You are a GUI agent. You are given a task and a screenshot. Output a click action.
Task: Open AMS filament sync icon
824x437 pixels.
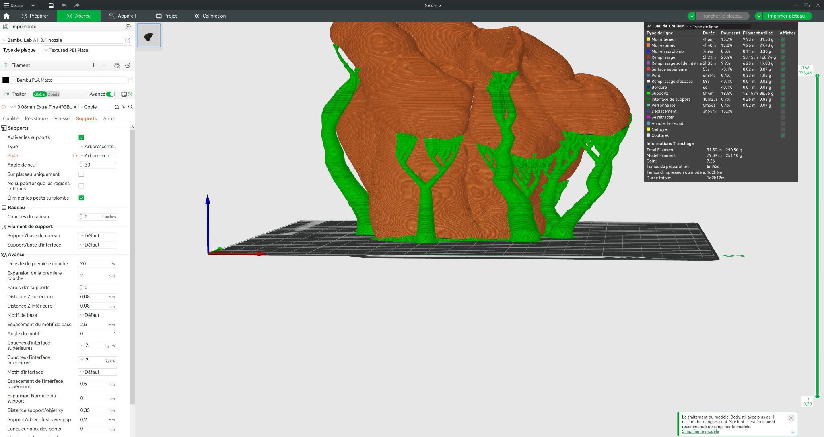(117, 65)
